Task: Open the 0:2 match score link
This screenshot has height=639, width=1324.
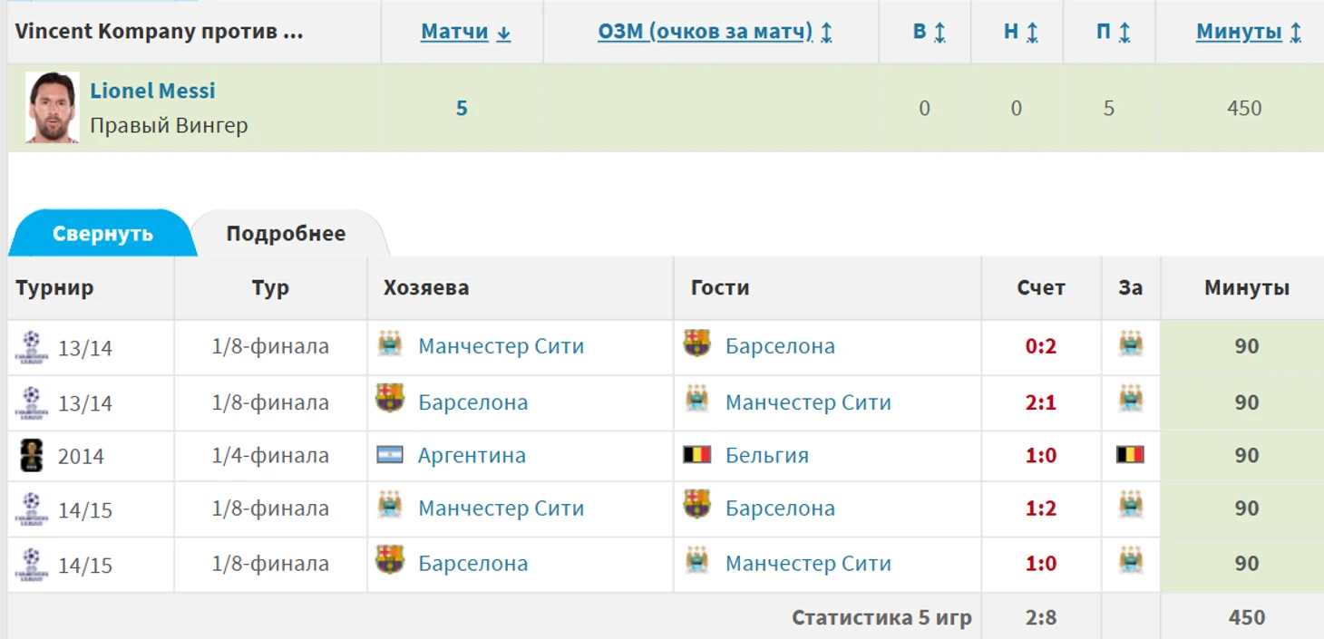Action: [x=1040, y=346]
